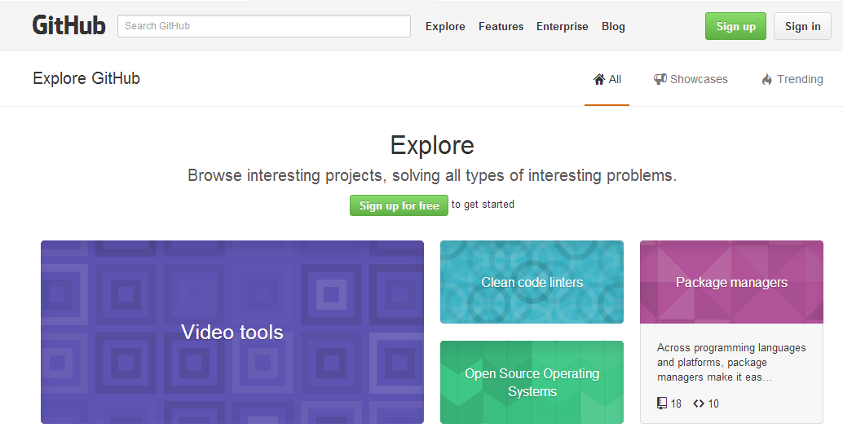Click the GitHub logo
The width and height of the screenshot is (843, 432).
68,25
